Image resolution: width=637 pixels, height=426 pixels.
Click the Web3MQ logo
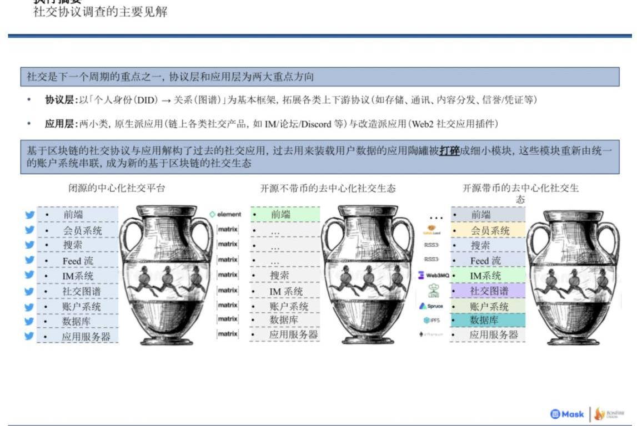[434, 276]
